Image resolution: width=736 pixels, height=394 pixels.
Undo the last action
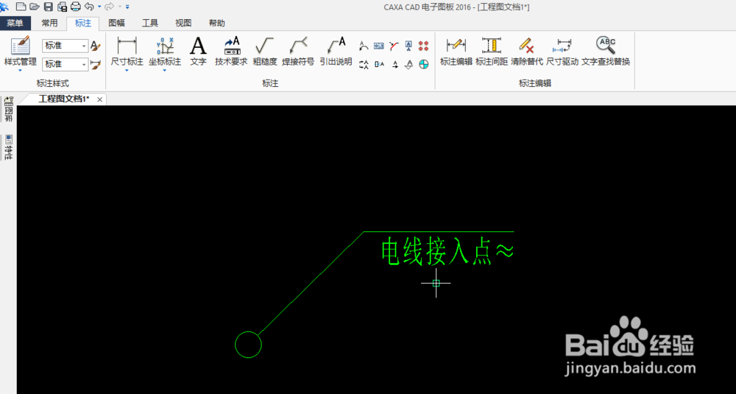(89, 7)
